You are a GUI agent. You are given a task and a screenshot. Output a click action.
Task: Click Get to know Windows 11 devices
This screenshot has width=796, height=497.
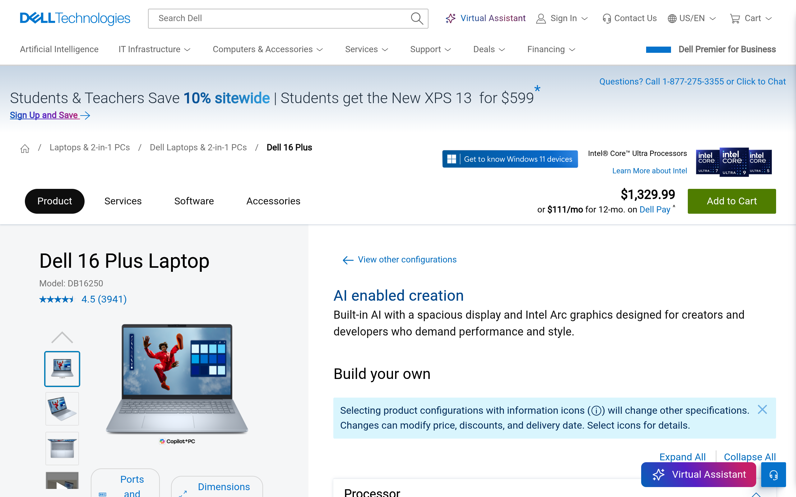click(510, 159)
